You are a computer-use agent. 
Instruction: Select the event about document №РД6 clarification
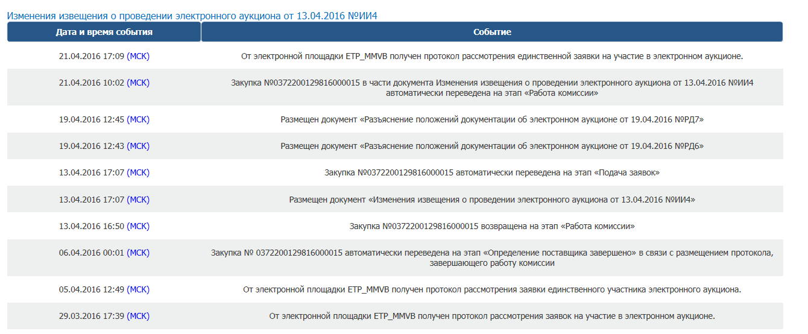tap(492, 146)
